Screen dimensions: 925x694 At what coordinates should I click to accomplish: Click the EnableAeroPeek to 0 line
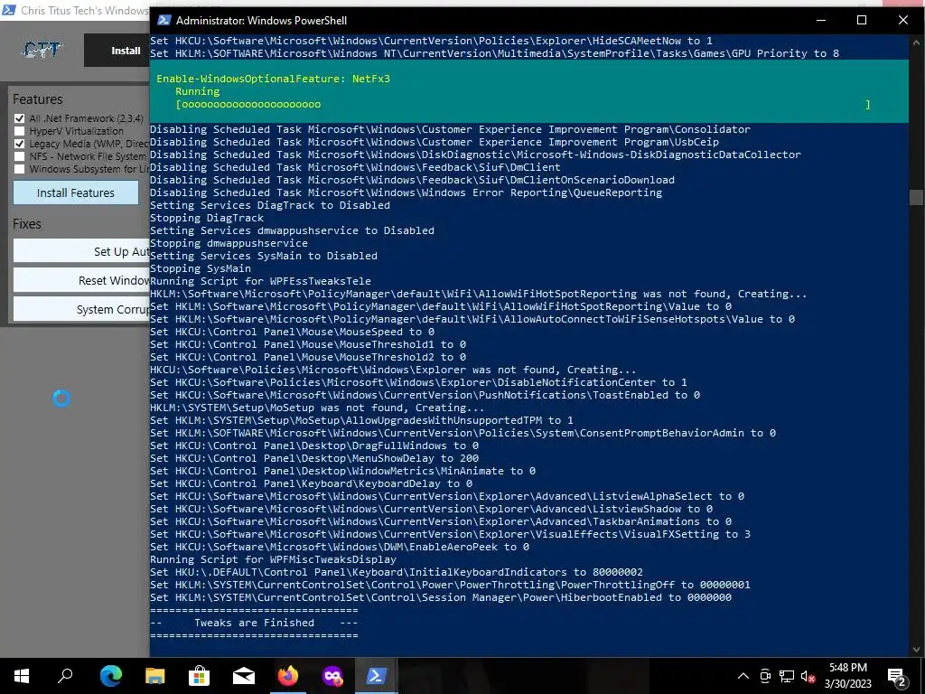coord(340,547)
